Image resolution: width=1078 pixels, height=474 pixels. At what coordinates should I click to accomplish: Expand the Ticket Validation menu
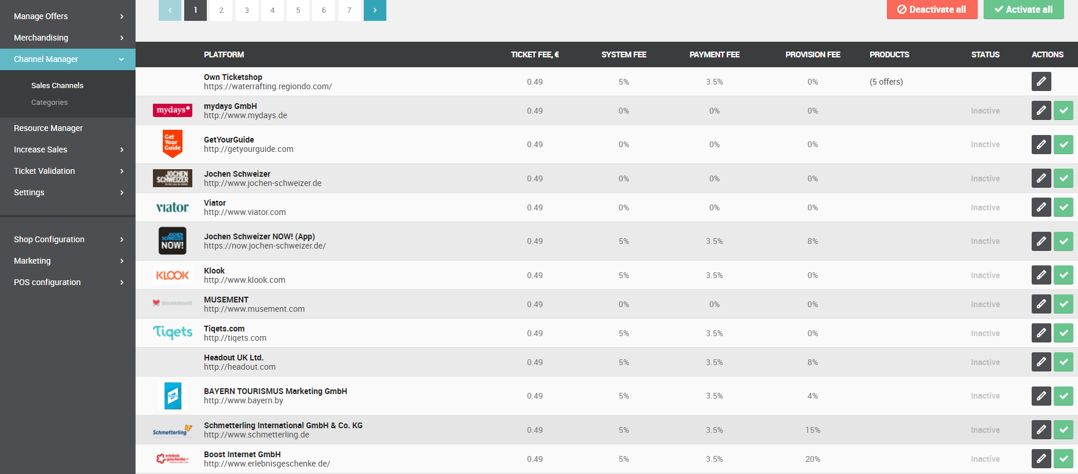tap(68, 171)
